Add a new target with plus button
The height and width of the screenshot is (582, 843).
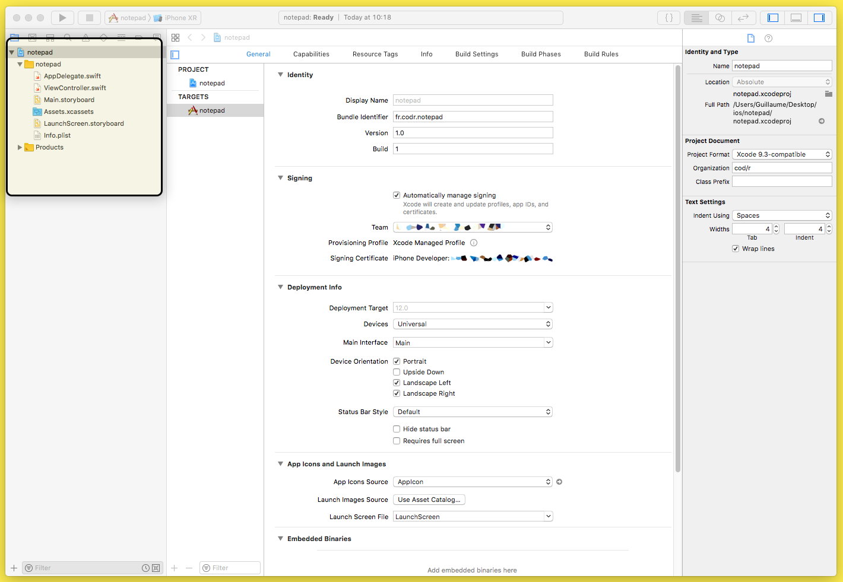[175, 568]
